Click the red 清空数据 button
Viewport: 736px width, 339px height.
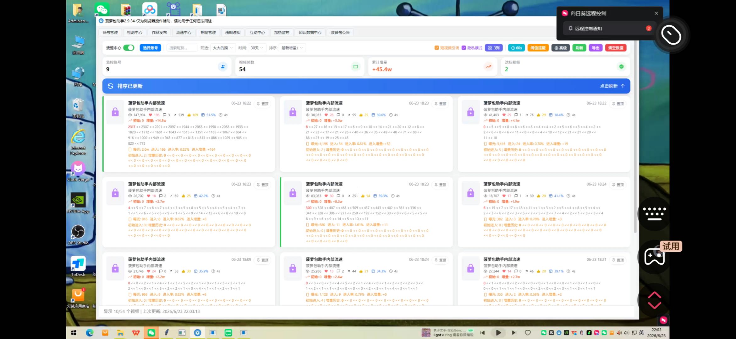pyautogui.click(x=616, y=48)
